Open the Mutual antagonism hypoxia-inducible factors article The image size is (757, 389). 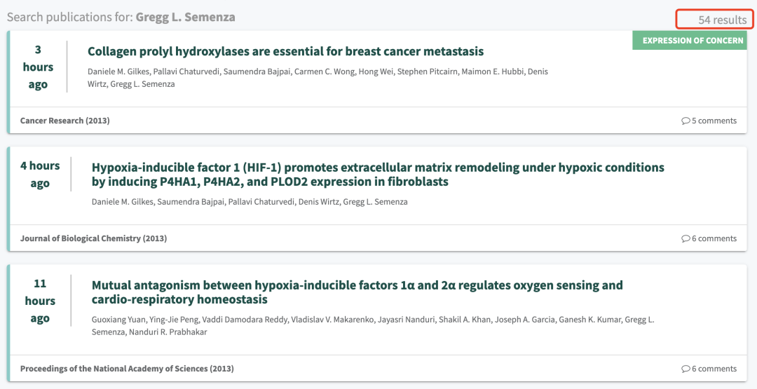click(x=357, y=292)
